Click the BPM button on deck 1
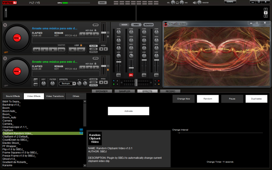 [96, 25]
